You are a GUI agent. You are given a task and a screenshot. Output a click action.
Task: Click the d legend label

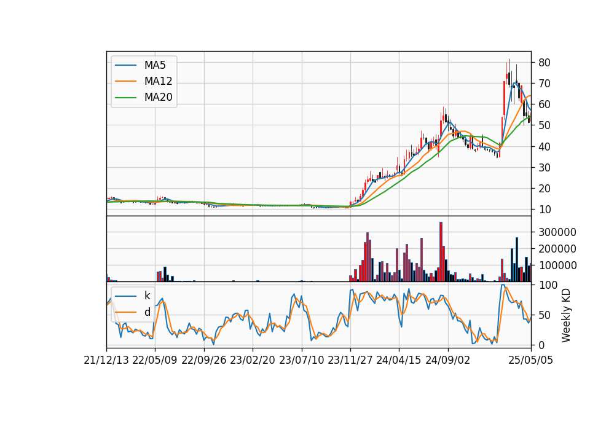[x=147, y=312]
